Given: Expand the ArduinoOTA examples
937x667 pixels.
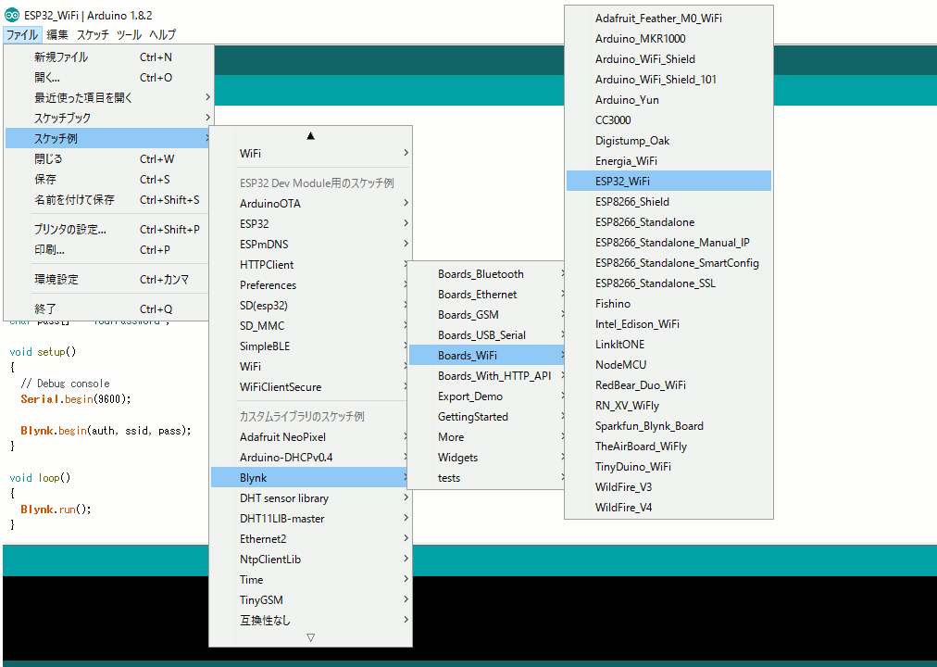Looking at the screenshot, I should 311,203.
